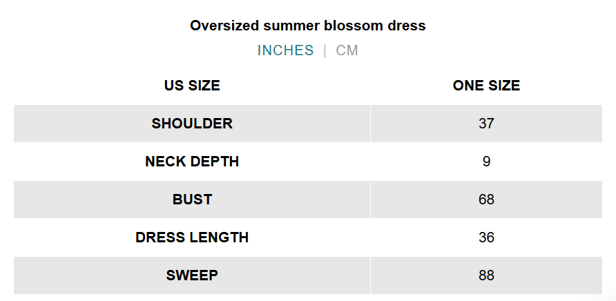The image size is (616, 301).
Task: Switch measurements to CM
Action: [347, 50]
